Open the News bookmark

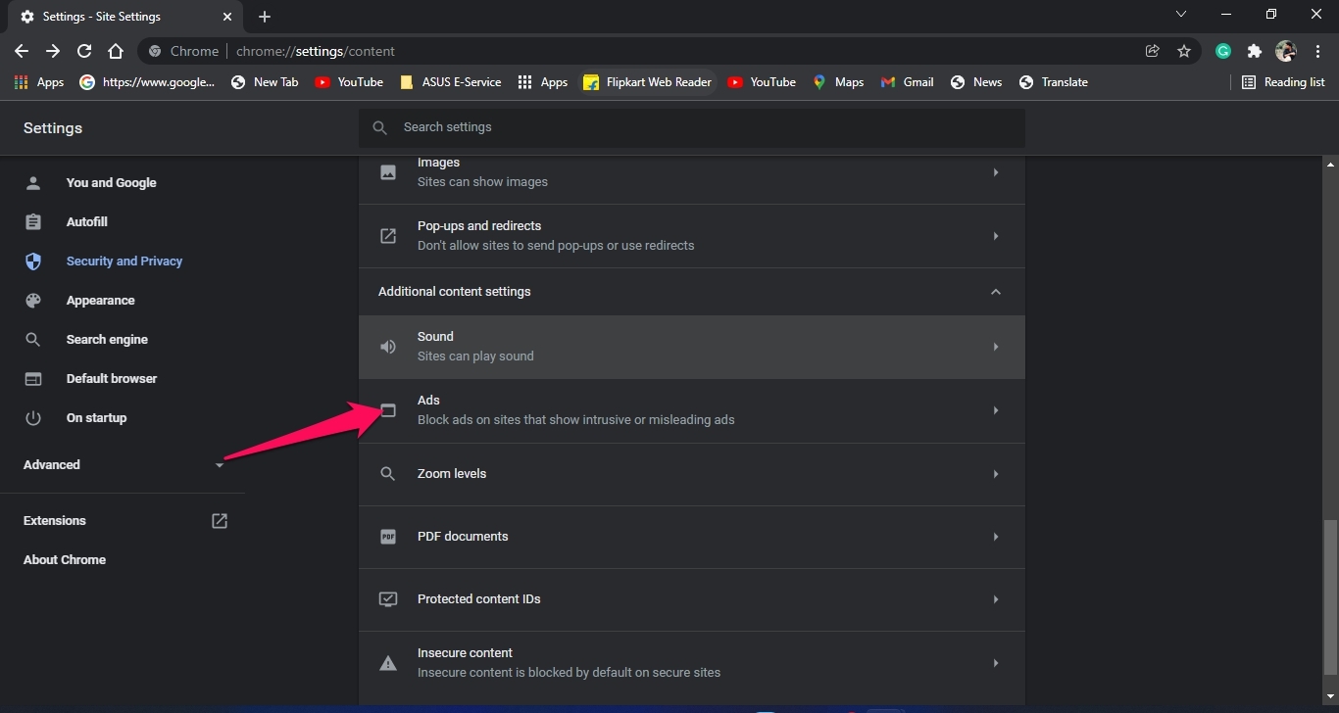[x=976, y=82]
